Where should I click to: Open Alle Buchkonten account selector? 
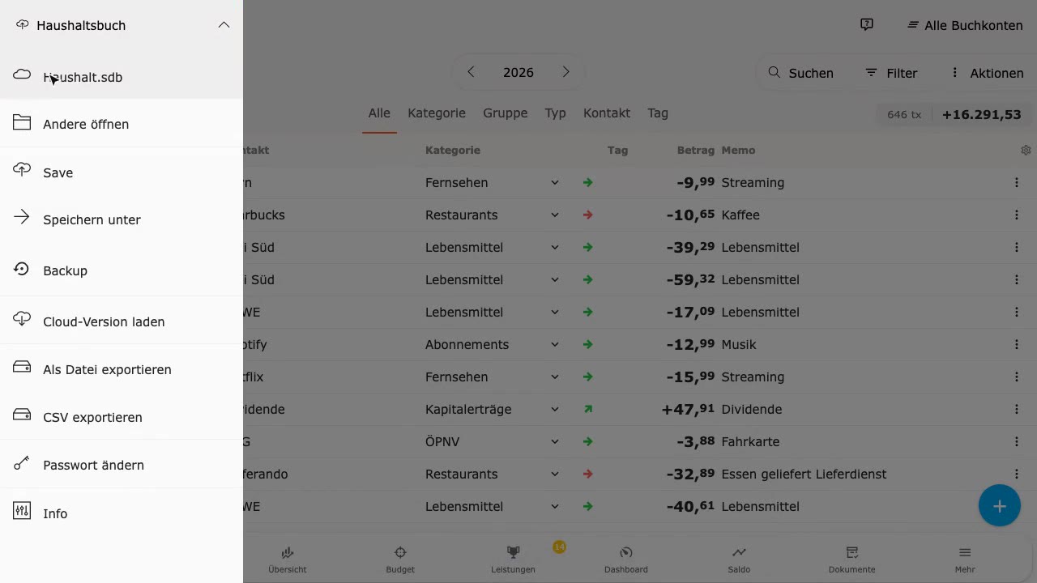(964, 25)
